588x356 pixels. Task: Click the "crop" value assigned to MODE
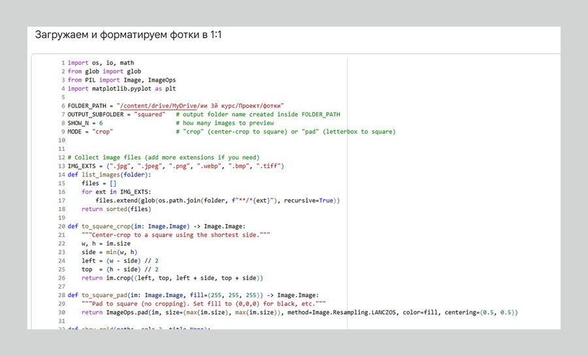[x=103, y=131]
